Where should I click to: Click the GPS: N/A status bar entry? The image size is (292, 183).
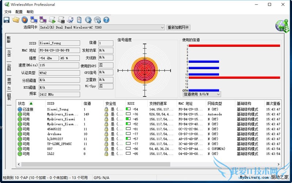[x=101, y=178]
